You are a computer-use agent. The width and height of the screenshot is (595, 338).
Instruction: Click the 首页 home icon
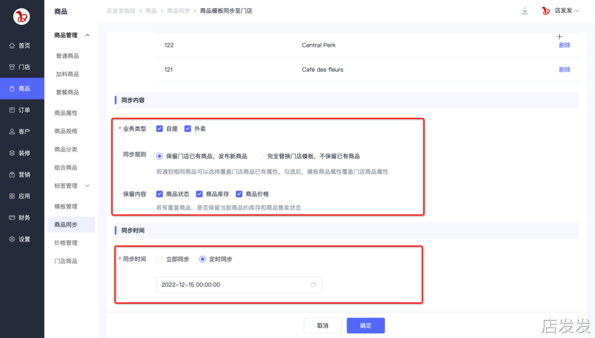pyautogui.click(x=12, y=46)
